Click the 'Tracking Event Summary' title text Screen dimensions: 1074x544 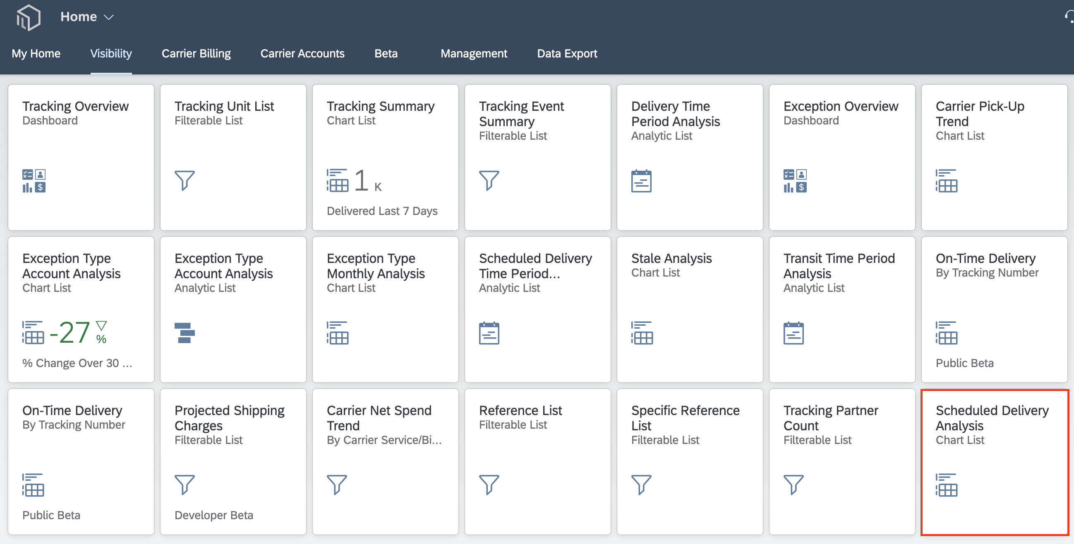click(521, 114)
